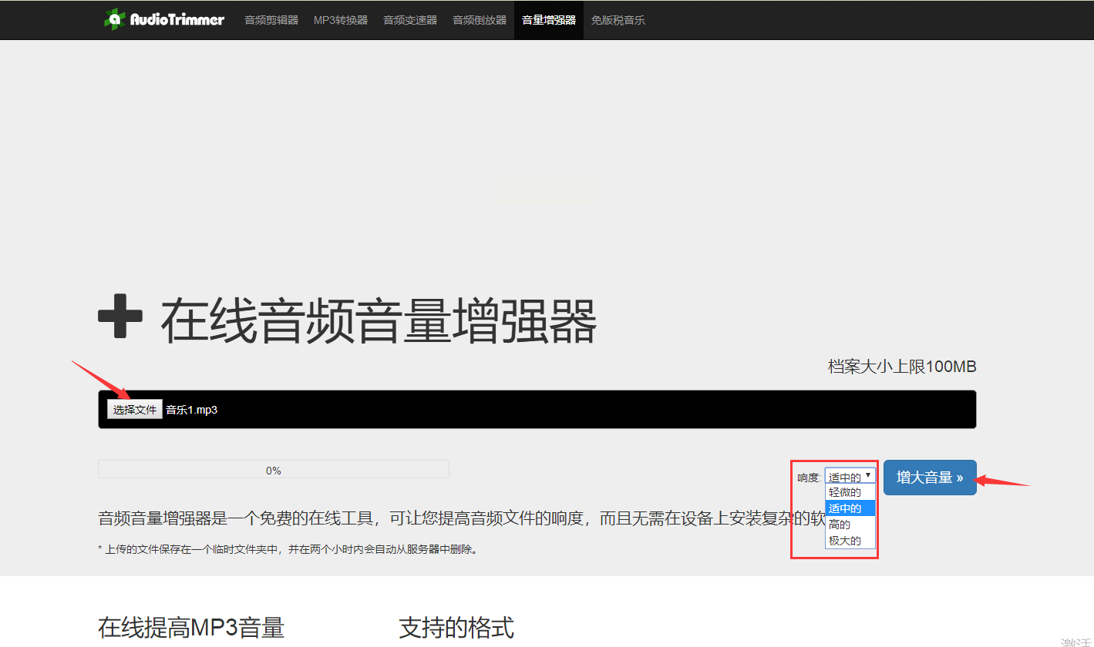
Task: Click the 在线音频音量增强器 page heading
Action: (x=379, y=322)
